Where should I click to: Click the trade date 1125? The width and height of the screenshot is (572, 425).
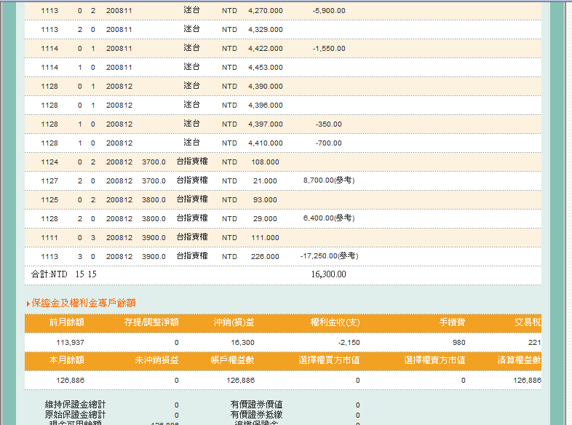(x=49, y=200)
